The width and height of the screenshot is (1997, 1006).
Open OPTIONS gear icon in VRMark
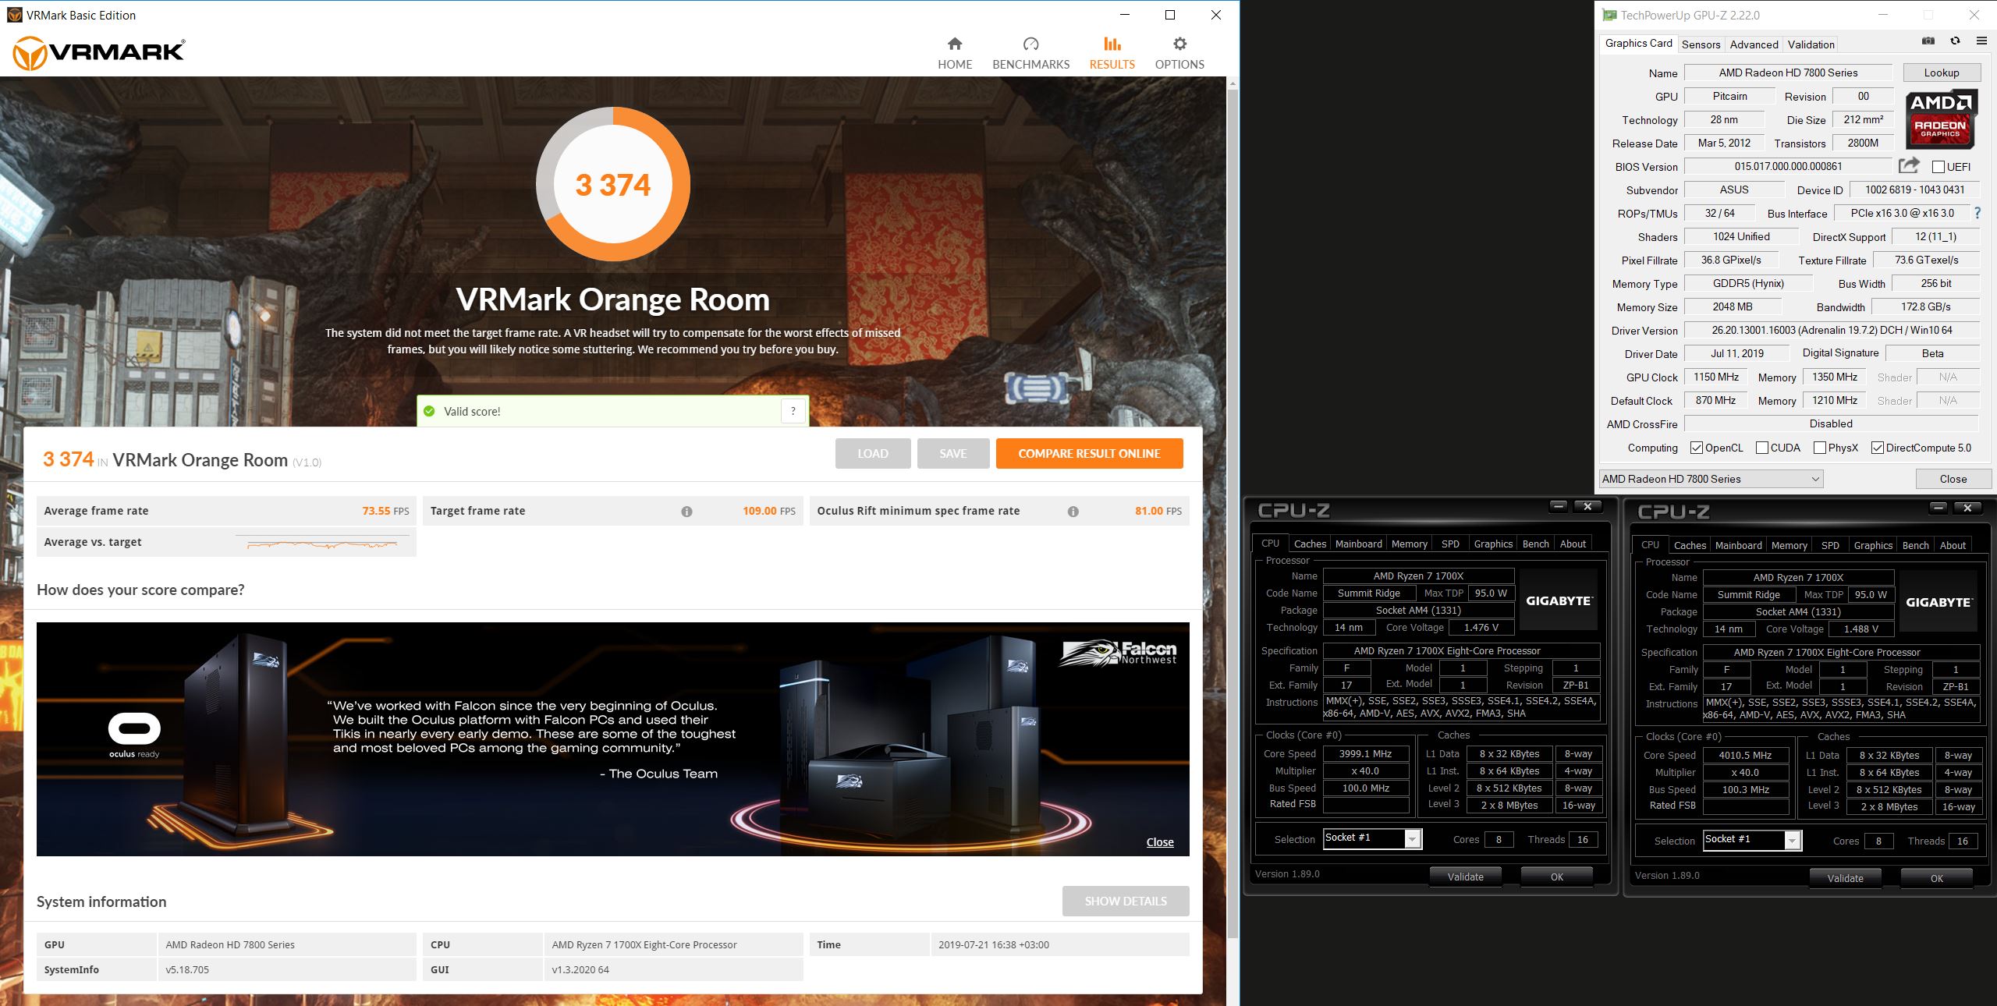1179,44
